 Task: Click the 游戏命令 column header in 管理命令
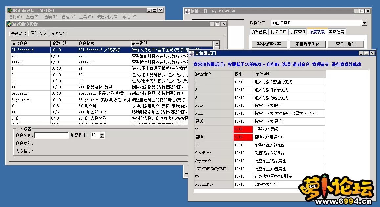[x=30, y=43]
